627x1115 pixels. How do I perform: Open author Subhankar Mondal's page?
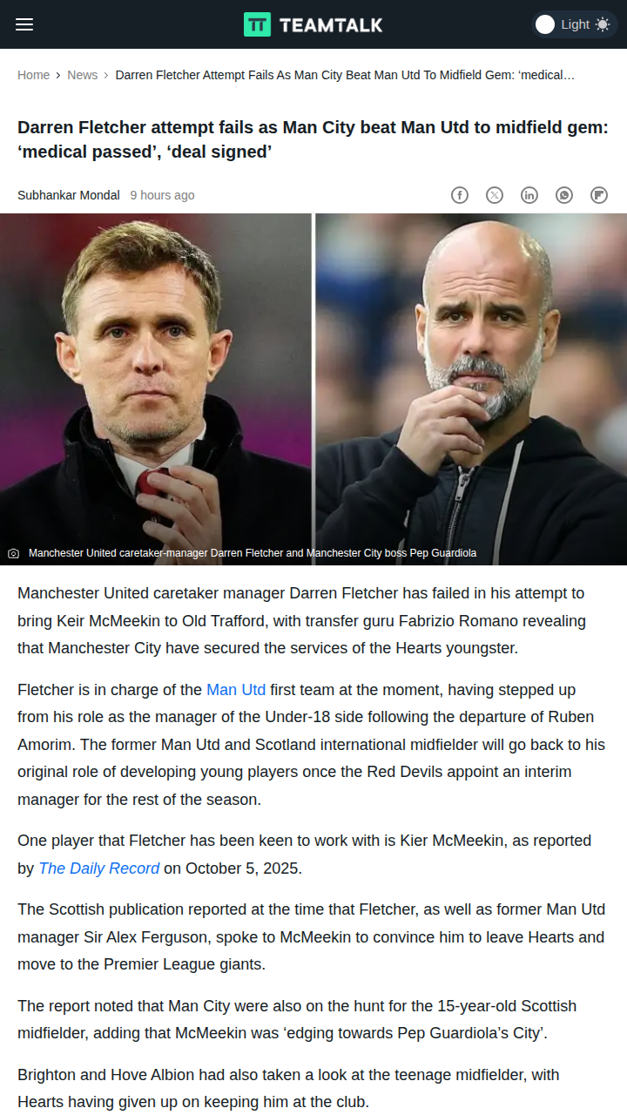coord(69,195)
